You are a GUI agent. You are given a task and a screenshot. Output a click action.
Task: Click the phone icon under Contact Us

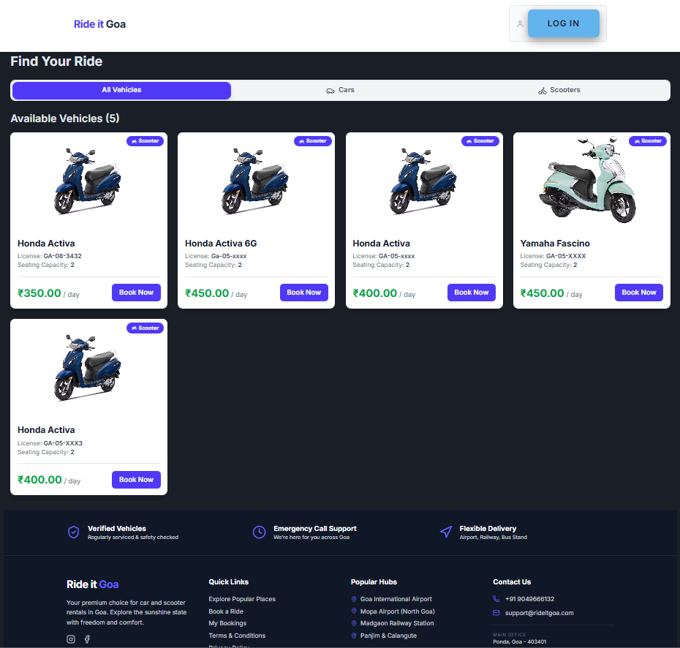coord(496,599)
